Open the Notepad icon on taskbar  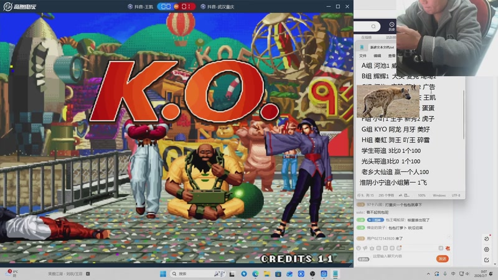pyautogui.click(x=335, y=274)
